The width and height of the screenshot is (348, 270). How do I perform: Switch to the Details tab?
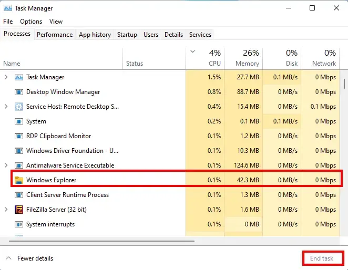(174, 35)
